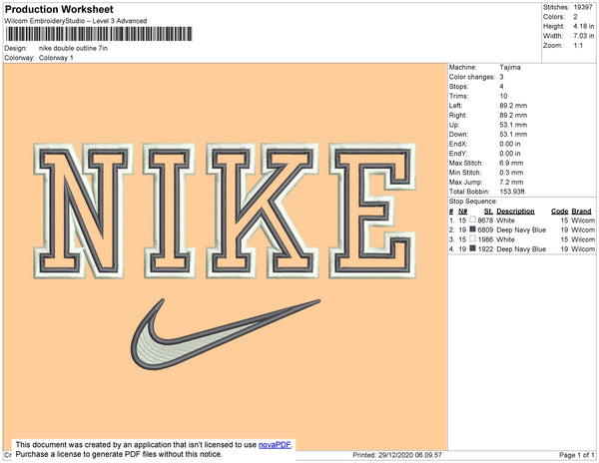Select the 'Production Worksheet' heading
This screenshot has height=463, width=599.
tap(59, 10)
